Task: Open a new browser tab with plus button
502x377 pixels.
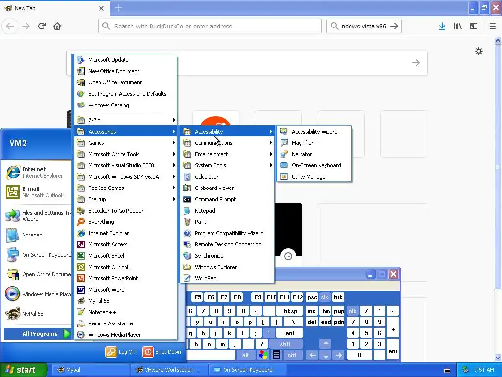Action: (x=118, y=8)
